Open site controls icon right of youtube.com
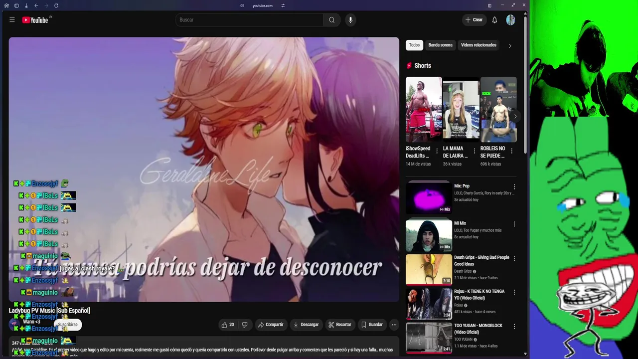 283,5
